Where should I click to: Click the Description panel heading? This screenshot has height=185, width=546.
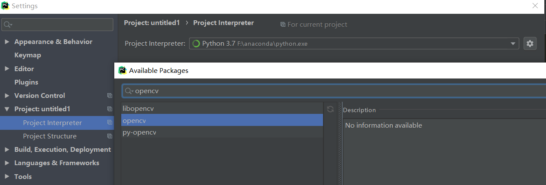tap(359, 110)
